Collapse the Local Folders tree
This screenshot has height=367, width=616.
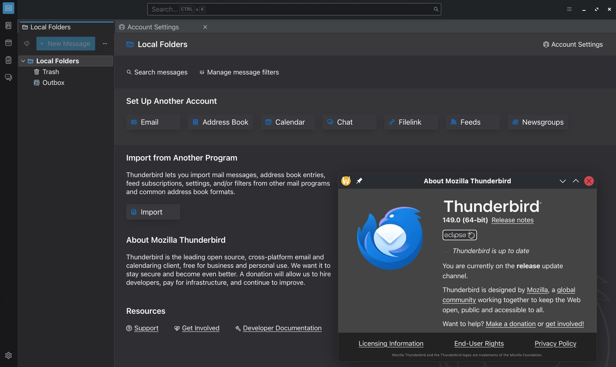tap(23, 61)
